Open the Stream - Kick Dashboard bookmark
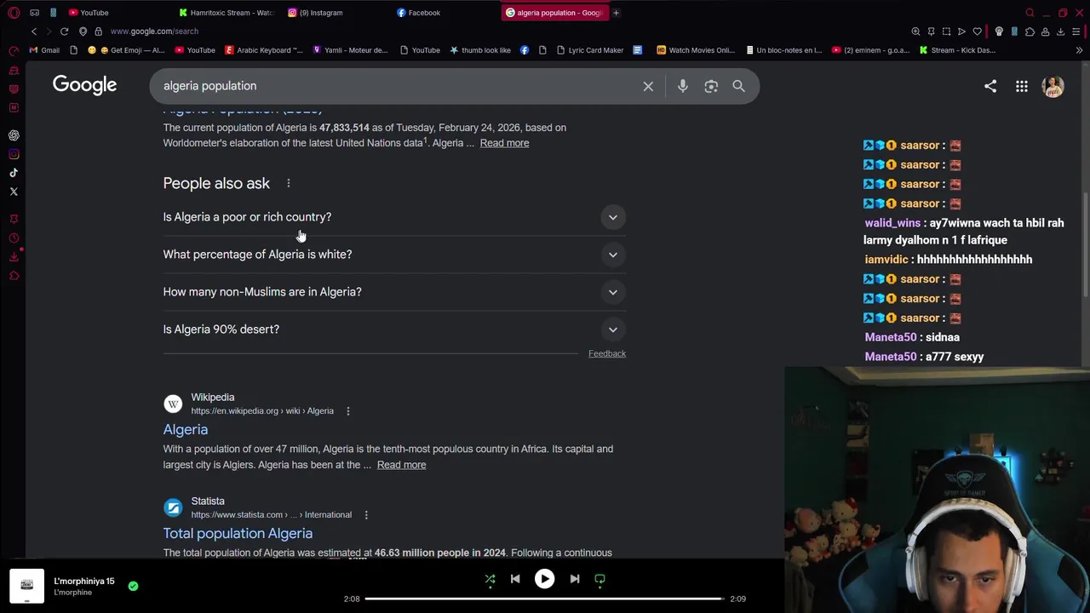The image size is (1090, 613). (x=957, y=50)
